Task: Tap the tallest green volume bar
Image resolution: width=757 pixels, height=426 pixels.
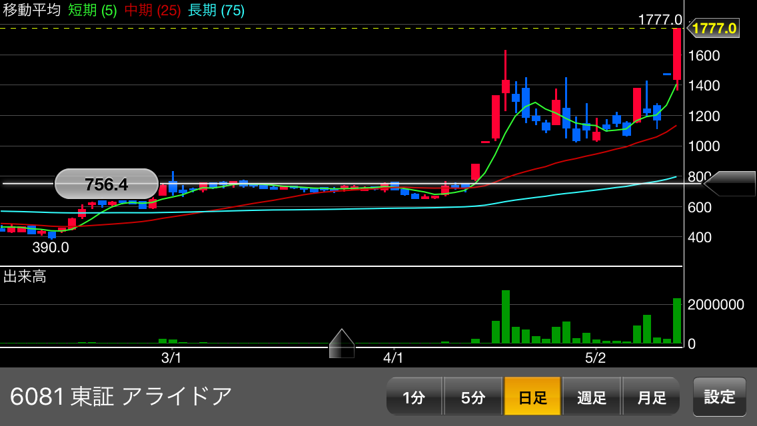Action: [x=506, y=317]
